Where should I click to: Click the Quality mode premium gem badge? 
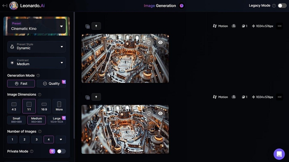click(64, 82)
